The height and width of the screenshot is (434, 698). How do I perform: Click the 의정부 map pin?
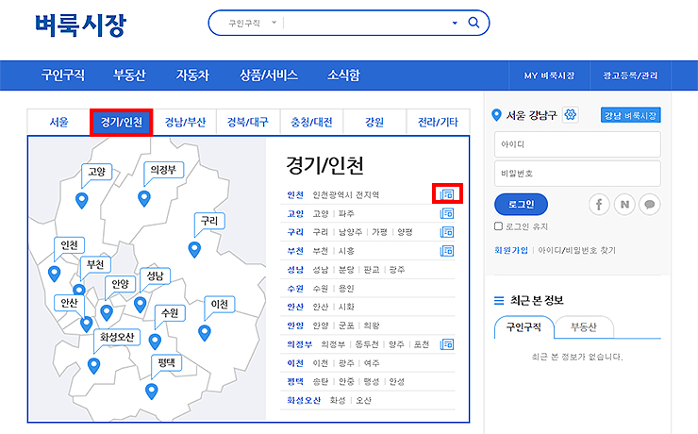(x=143, y=198)
